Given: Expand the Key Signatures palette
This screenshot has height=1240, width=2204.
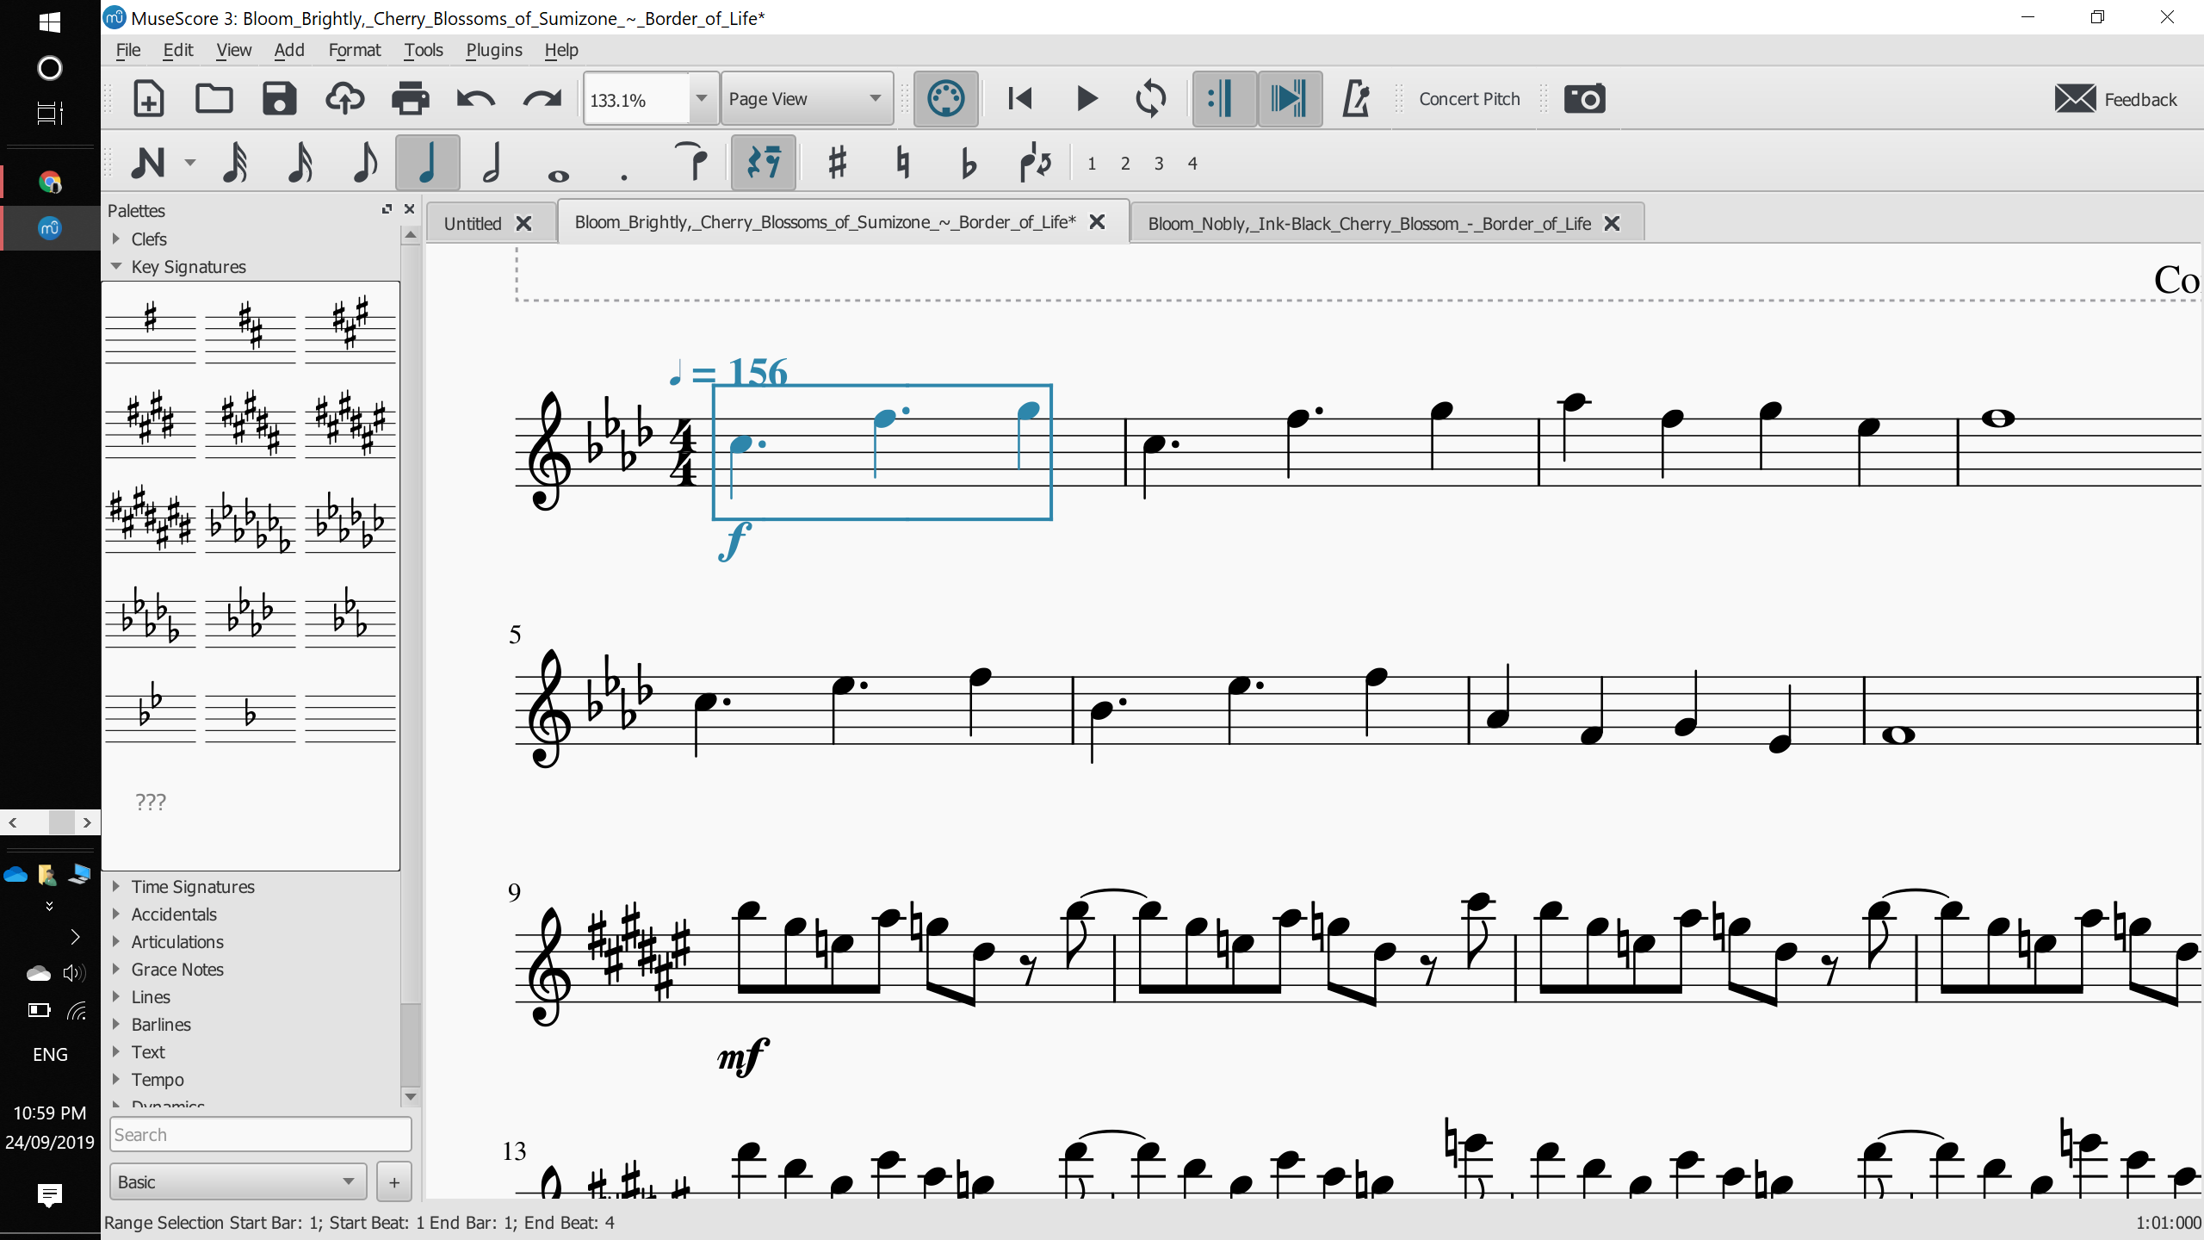Looking at the screenshot, I should click(x=118, y=266).
